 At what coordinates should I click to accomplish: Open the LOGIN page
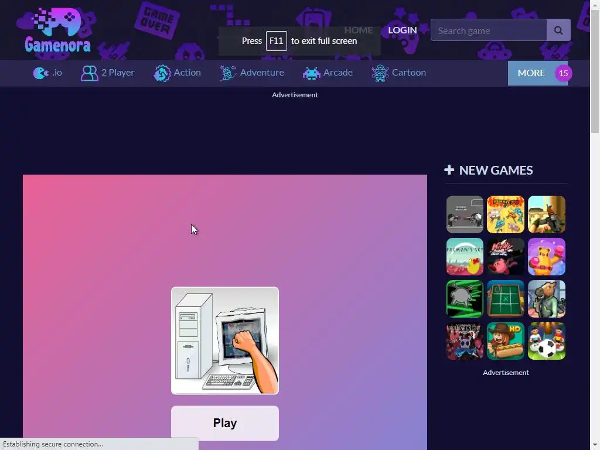pyautogui.click(x=403, y=30)
